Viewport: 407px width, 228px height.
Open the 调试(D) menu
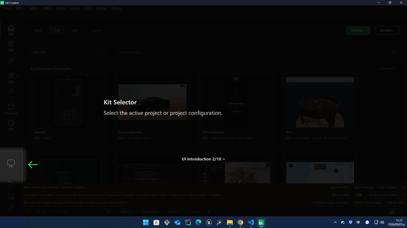click(61, 9)
